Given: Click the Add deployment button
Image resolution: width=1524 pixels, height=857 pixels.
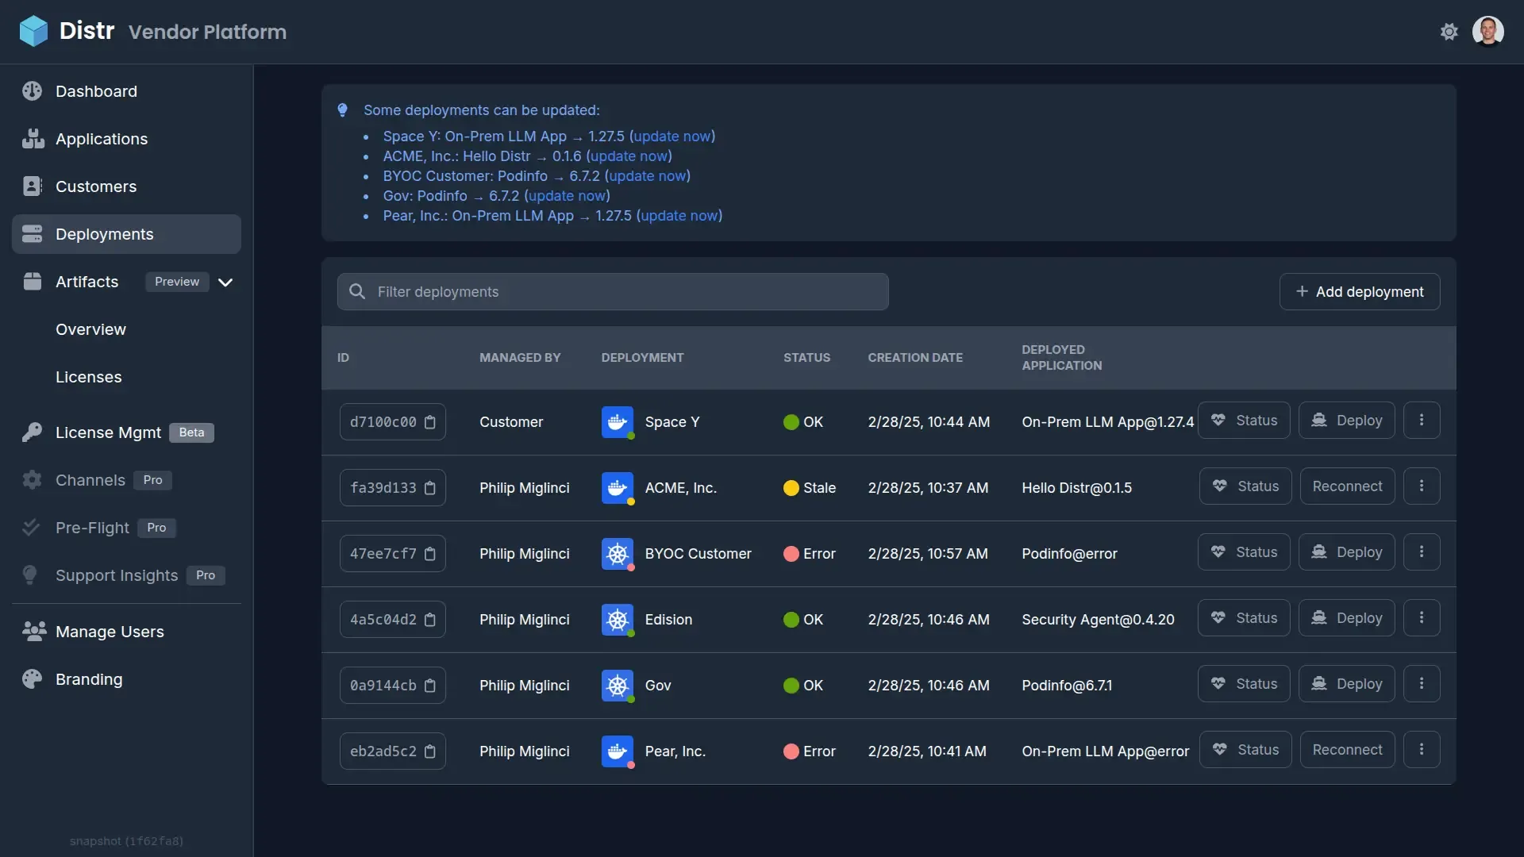Looking at the screenshot, I should pyautogui.click(x=1360, y=292).
